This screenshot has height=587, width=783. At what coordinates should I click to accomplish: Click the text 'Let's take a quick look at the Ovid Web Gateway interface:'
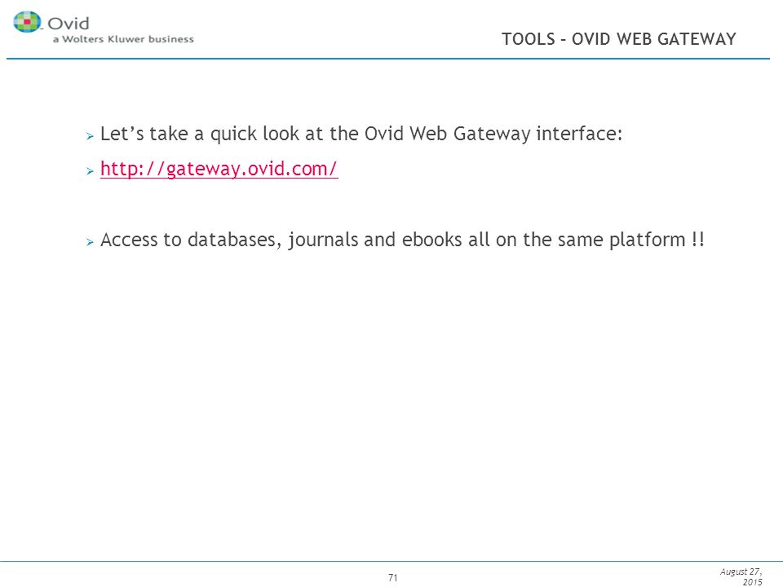point(361,134)
